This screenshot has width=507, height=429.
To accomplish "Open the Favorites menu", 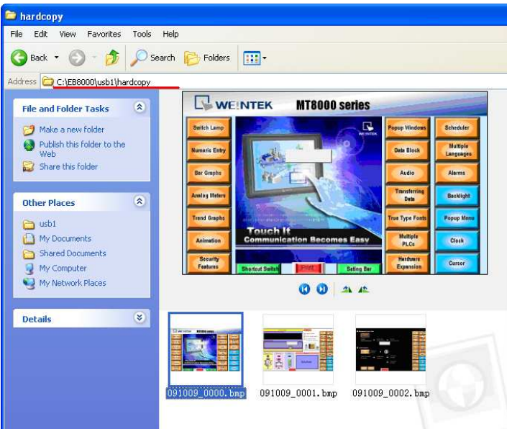I will pyautogui.click(x=104, y=34).
